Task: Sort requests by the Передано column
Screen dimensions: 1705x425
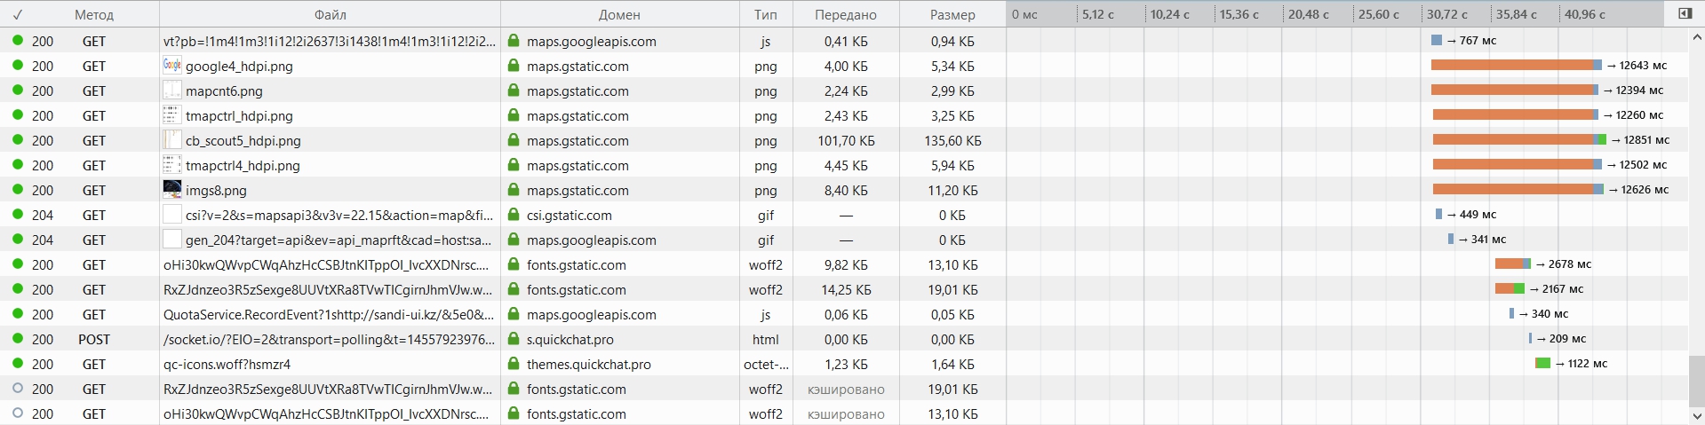Action: tap(846, 14)
